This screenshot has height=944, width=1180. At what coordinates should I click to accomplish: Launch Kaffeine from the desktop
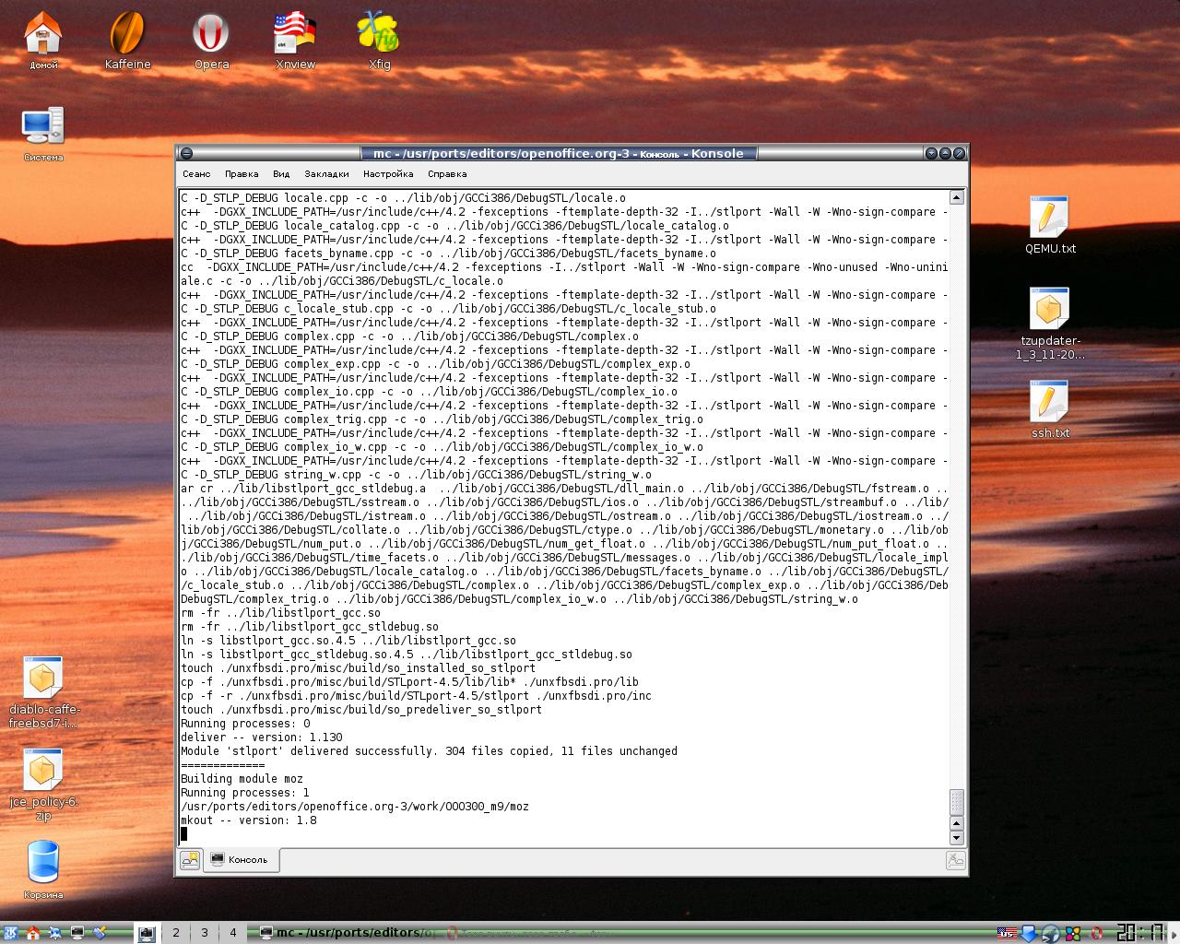click(x=127, y=41)
